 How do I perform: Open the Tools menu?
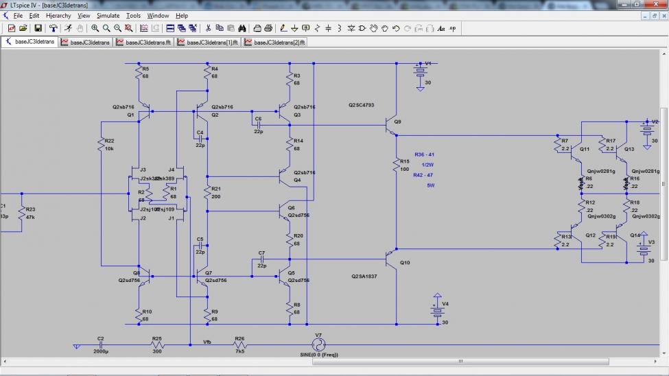tap(133, 15)
